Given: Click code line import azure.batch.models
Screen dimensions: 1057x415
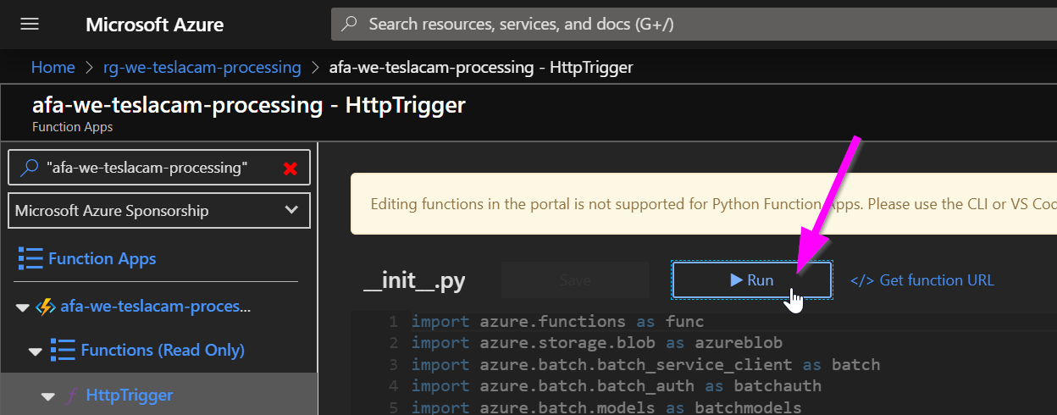Looking at the screenshot, I should [x=606, y=407].
